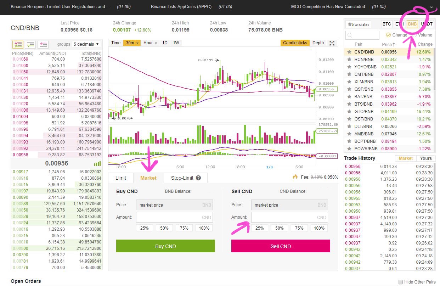Show buy orders only order book icon
This screenshot has height=286, width=440.
(30, 44)
